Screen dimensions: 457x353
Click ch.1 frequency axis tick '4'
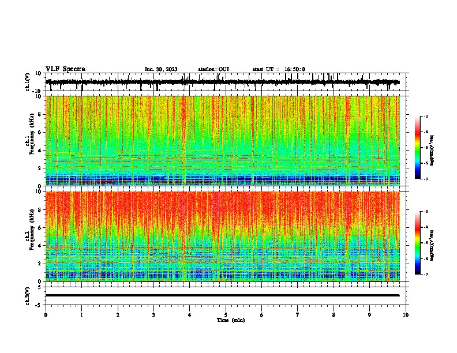click(x=40, y=151)
